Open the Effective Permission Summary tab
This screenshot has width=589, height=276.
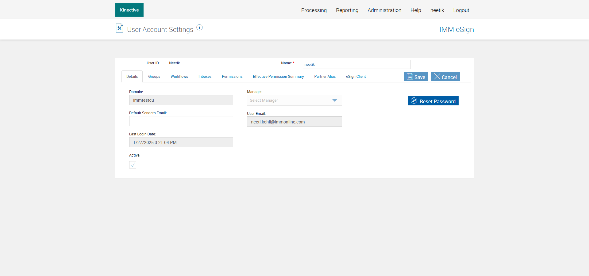coord(278,77)
